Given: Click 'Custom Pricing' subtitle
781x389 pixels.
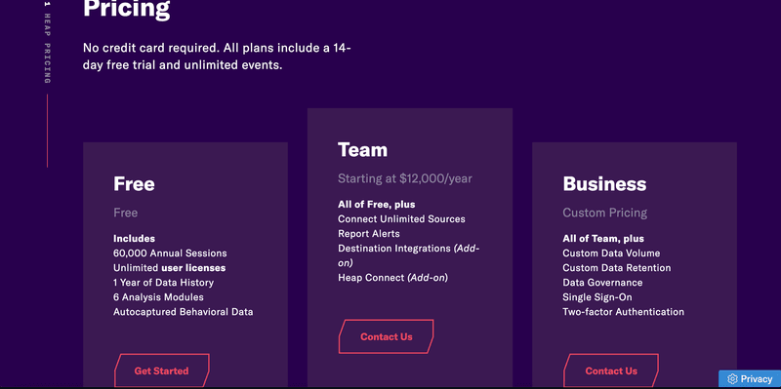Looking at the screenshot, I should click(x=605, y=213).
